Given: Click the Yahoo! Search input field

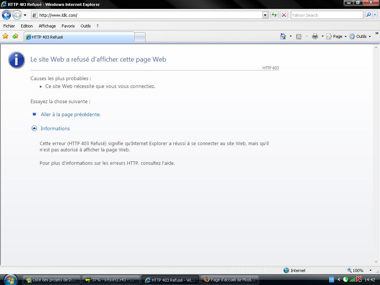Looking at the screenshot, I should [327, 15].
